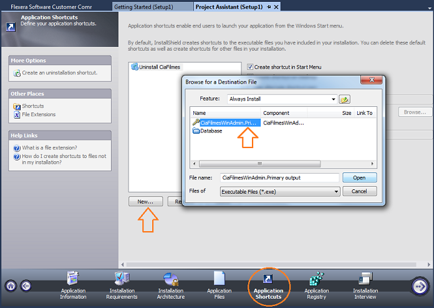Click the Uninstall CiaFilmes shortcut icon
Viewport: 434px width, 308px height.
(x=135, y=67)
